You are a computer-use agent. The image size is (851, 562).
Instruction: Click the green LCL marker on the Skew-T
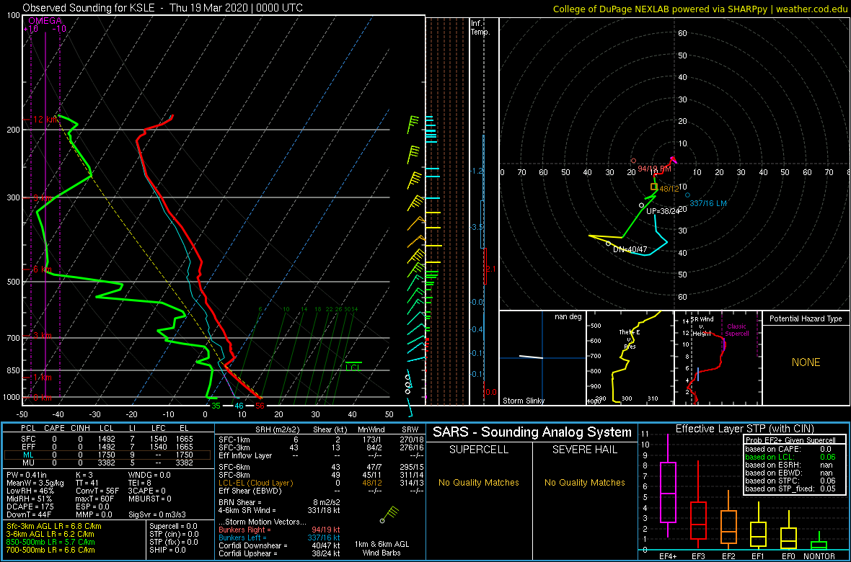click(353, 367)
